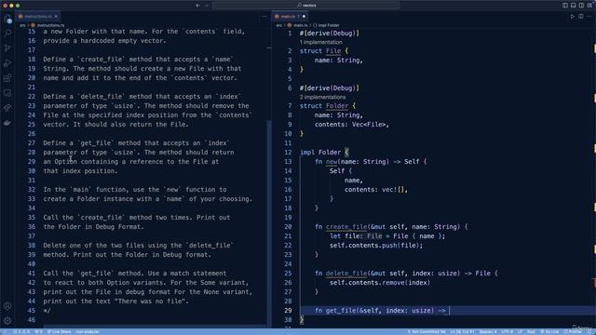Click Spaces: 4 indentation status
This screenshot has height=335, width=596.
pyautogui.click(x=488, y=331)
